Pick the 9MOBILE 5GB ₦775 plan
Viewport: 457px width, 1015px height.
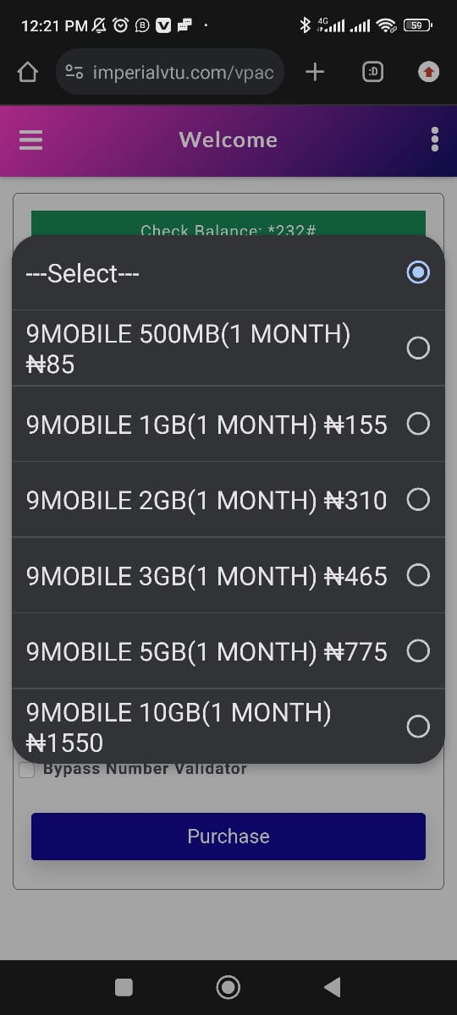[228, 651]
